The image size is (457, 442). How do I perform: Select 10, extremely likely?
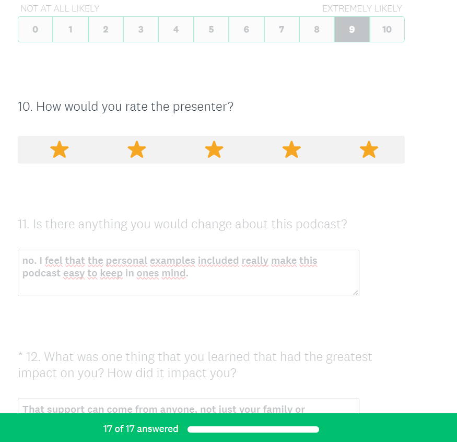(387, 29)
